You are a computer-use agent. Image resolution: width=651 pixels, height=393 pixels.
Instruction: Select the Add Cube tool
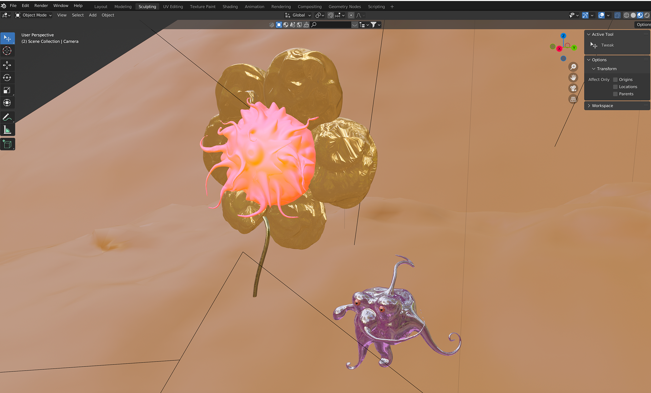point(7,144)
